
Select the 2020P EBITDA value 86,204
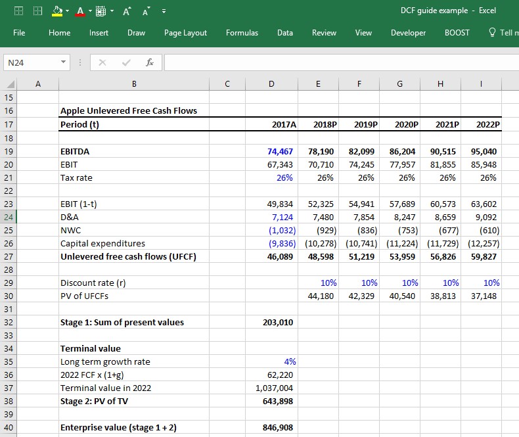pos(399,151)
